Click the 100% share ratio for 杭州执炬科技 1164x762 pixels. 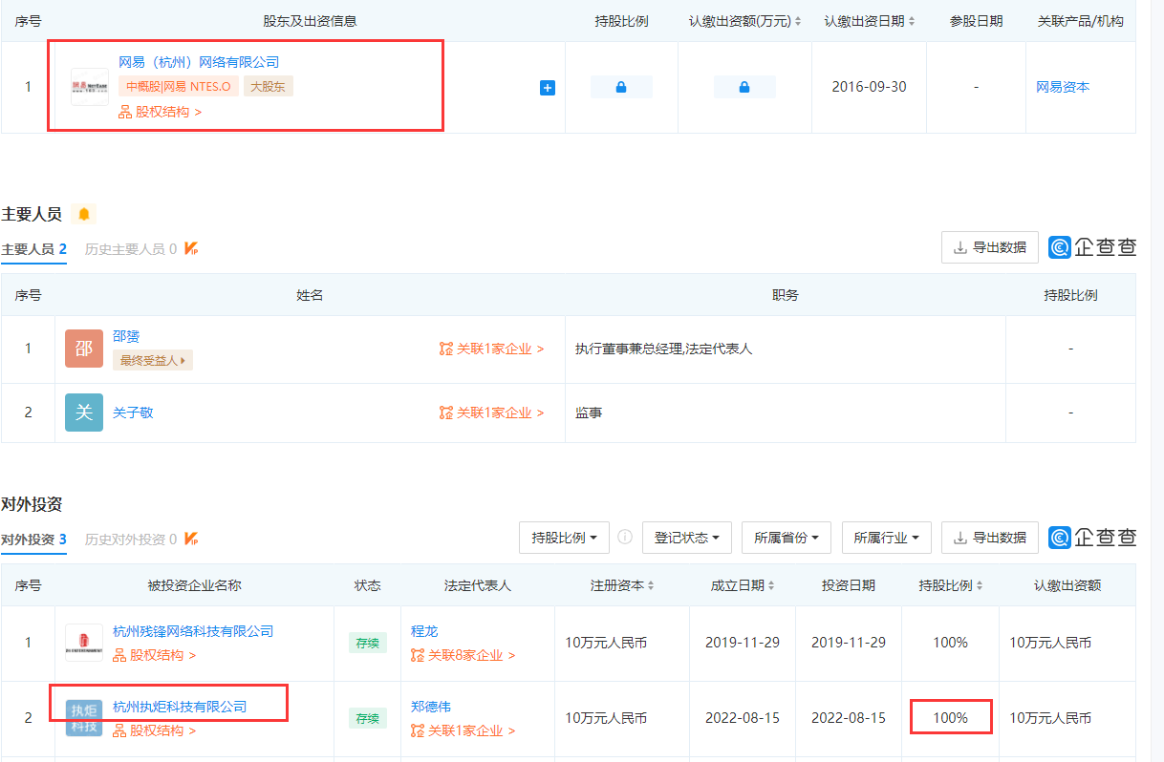[951, 718]
